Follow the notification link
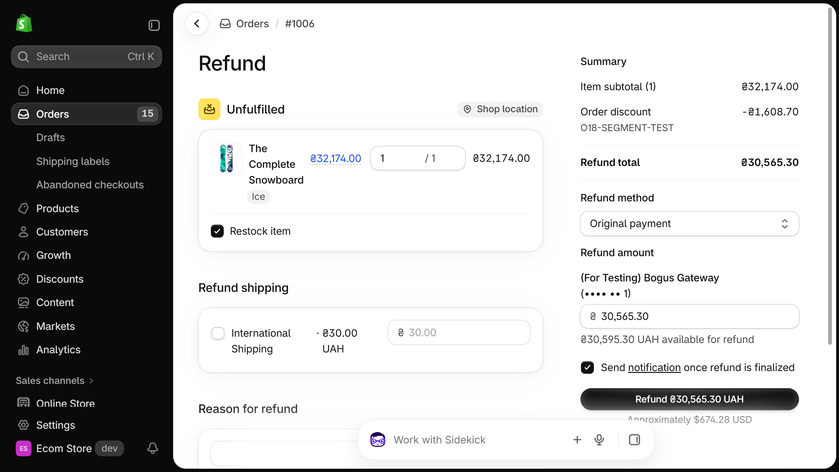Image resolution: width=839 pixels, height=472 pixels. (x=654, y=368)
